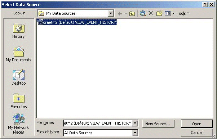This screenshot has height=139, width=217.
Task: Create New Folder via toolbar icon
Action: point(159,13)
